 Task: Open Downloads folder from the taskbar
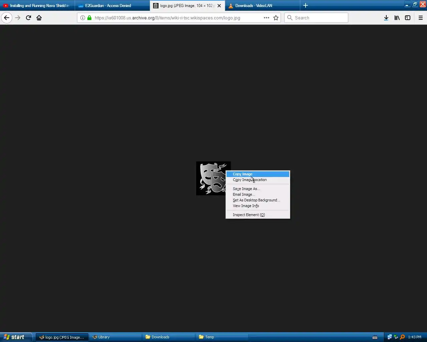tap(168, 337)
